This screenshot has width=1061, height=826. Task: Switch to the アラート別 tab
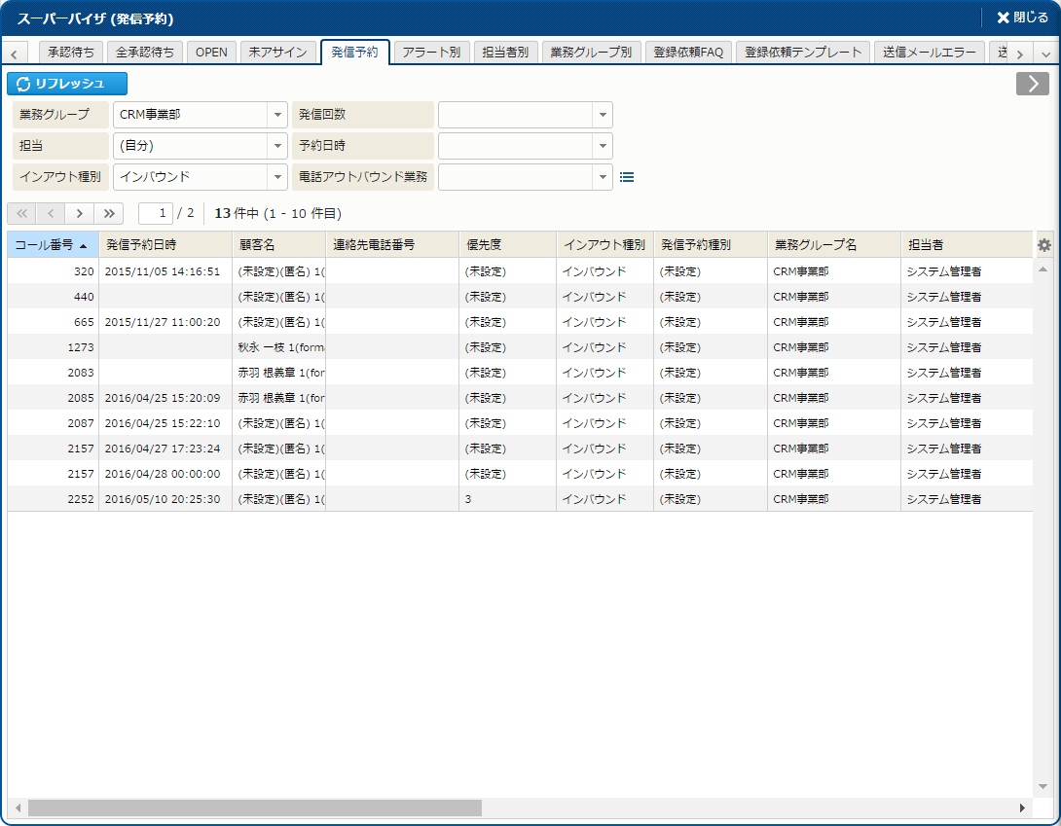click(431, 53)
